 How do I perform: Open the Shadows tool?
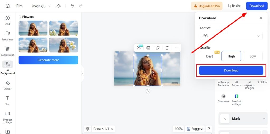pos(223,98)
